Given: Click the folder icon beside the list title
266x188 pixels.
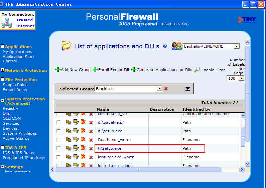Looking at the screenshot, I should 66,46.
